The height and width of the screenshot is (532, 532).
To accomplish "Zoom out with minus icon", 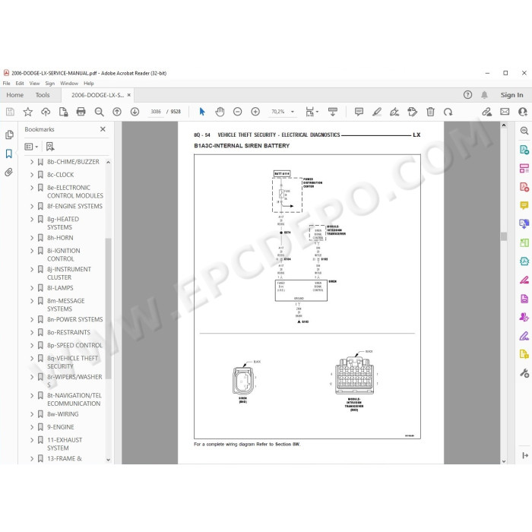I will pyautogui.click(x=237, y=112).
